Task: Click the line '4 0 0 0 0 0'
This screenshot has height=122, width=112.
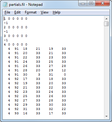Action: tap(15, 45)
